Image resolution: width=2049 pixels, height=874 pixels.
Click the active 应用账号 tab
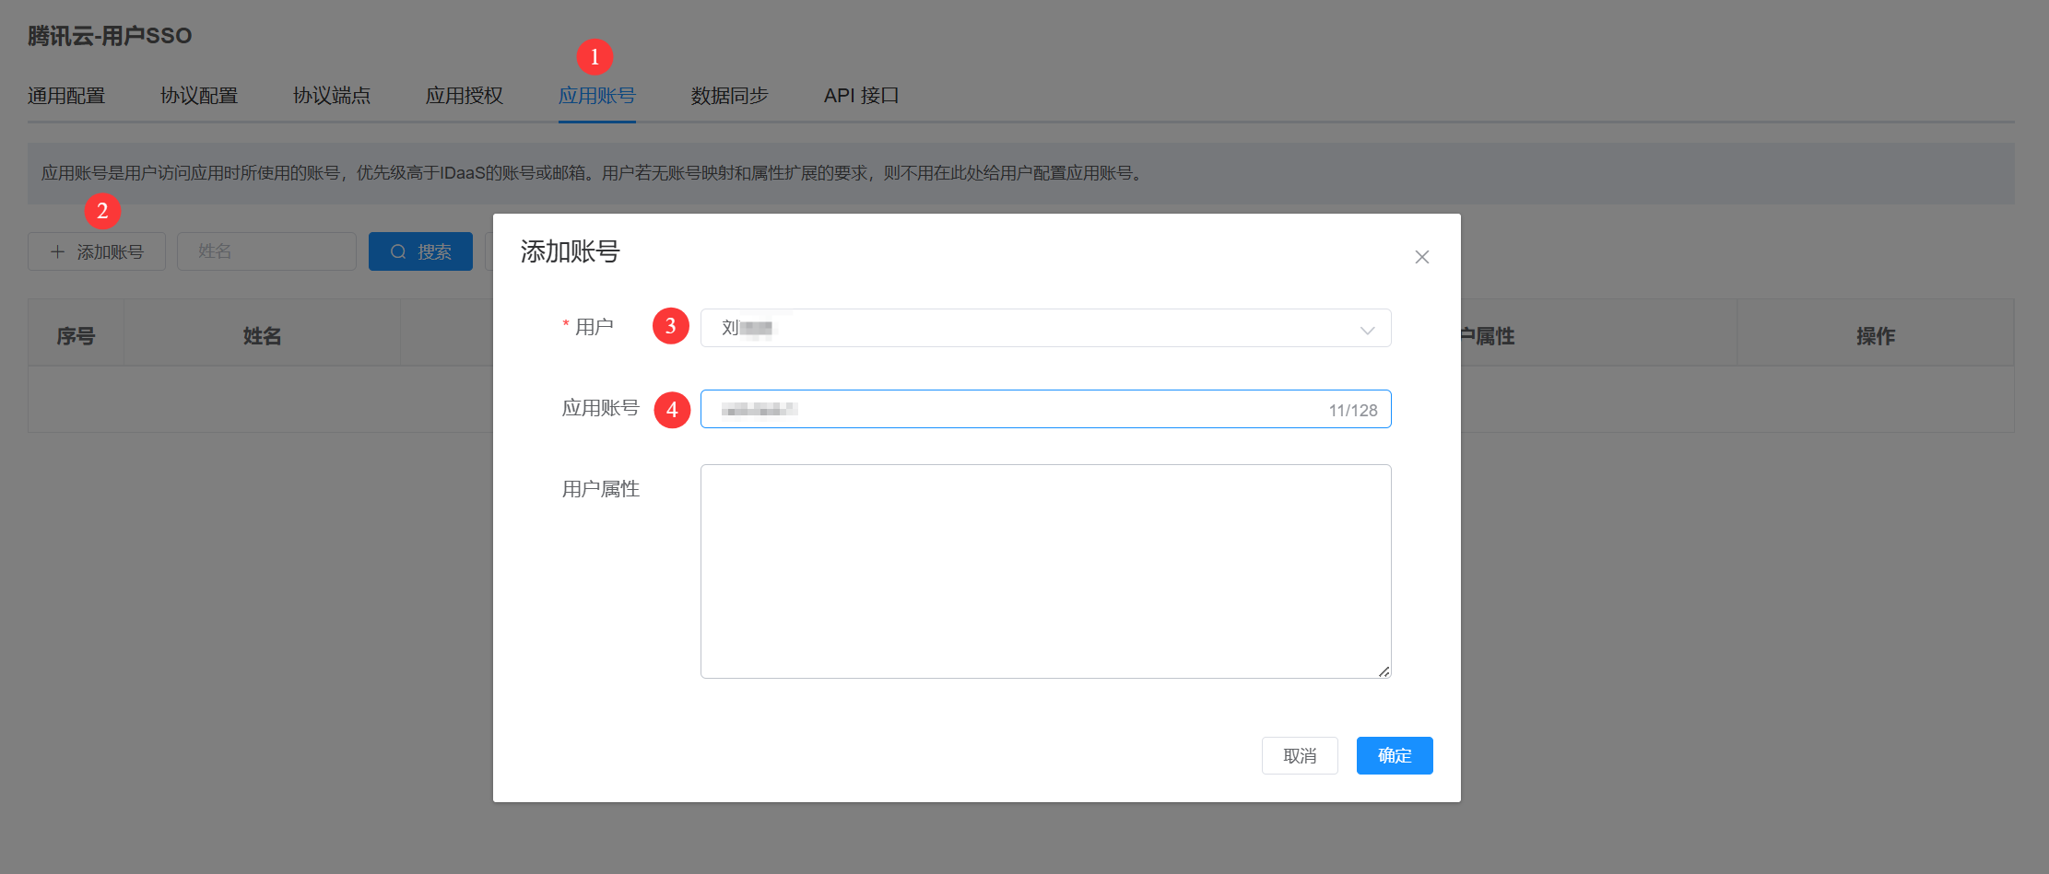point(596,96)
